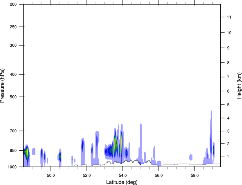Click the 56.0 latitude tick label

click(159, 176)
